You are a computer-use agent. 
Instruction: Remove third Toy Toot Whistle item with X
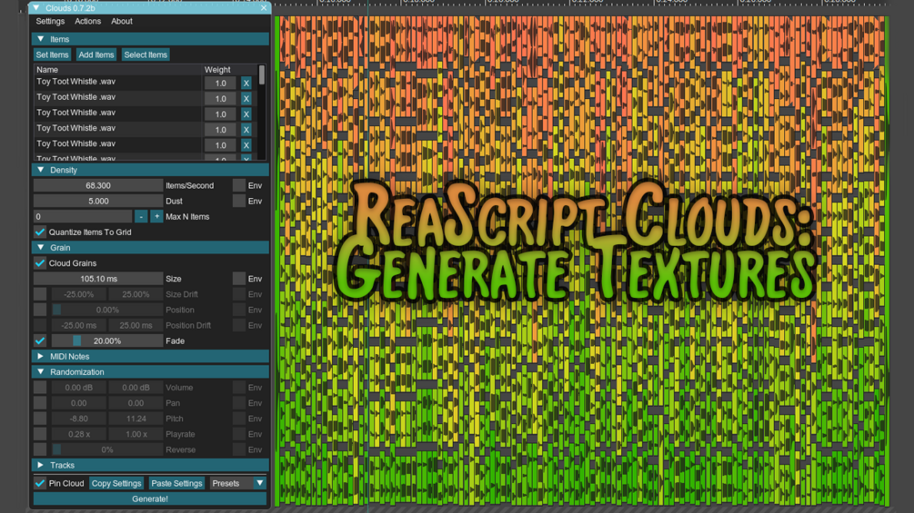[246, 114]
